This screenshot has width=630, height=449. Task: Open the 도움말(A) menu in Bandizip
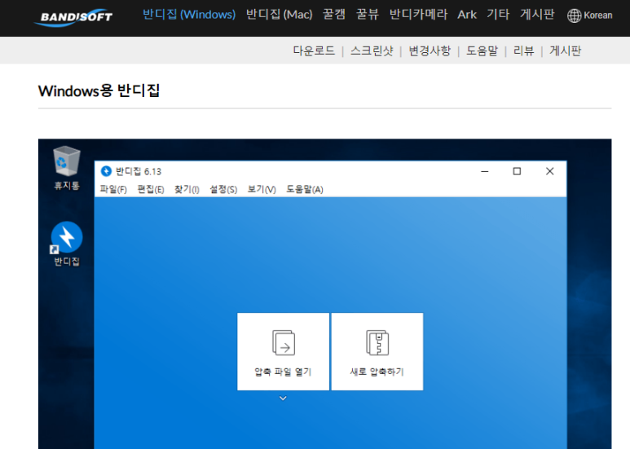tap(305, 189)
